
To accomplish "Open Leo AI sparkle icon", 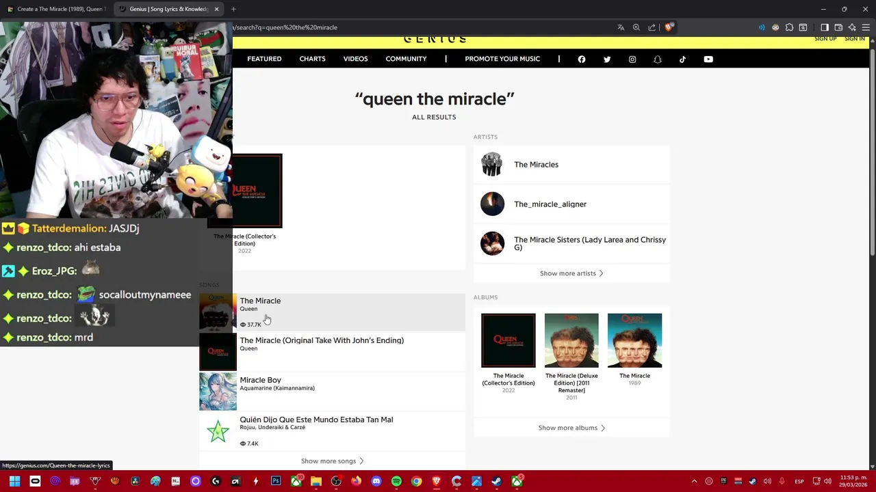I will point(852,27).
